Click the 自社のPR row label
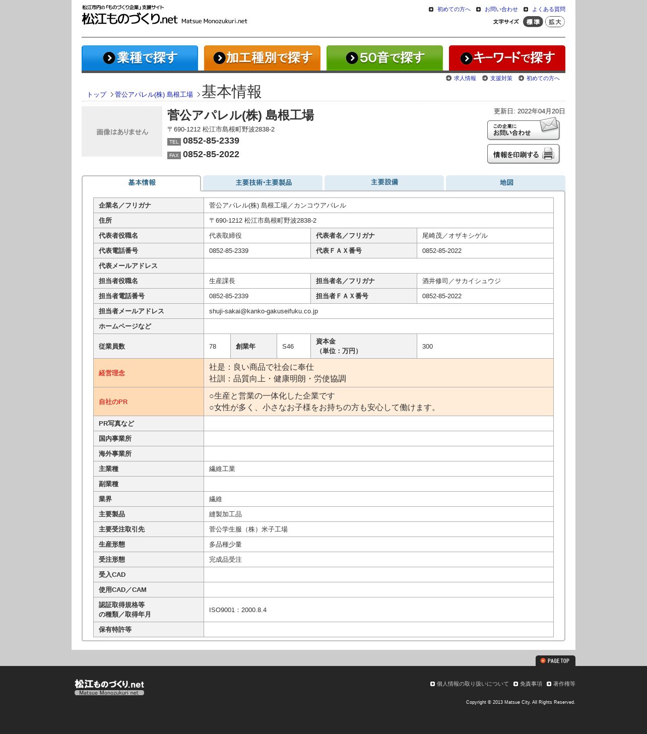647x734 pixels. click(149, 402)
